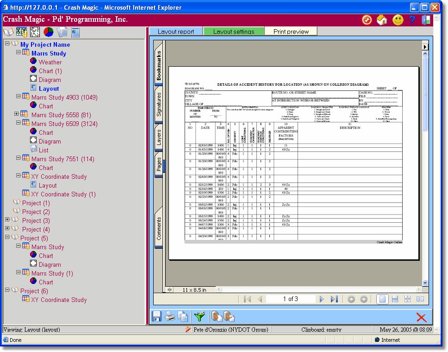
Task: Click the collision diagram toolbar icon
Action: click(35, 32)
